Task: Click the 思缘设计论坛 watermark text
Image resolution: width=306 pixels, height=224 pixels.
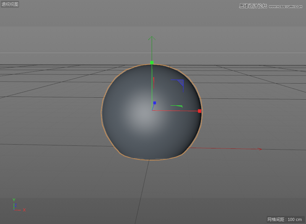Action: [x=253, y=6]
